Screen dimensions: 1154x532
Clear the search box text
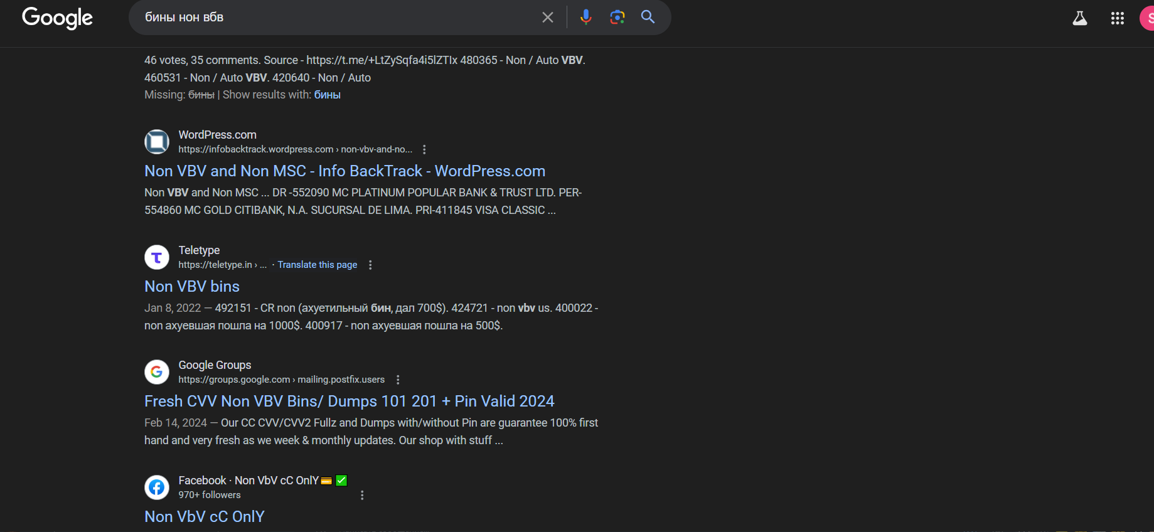coord(547,18)
